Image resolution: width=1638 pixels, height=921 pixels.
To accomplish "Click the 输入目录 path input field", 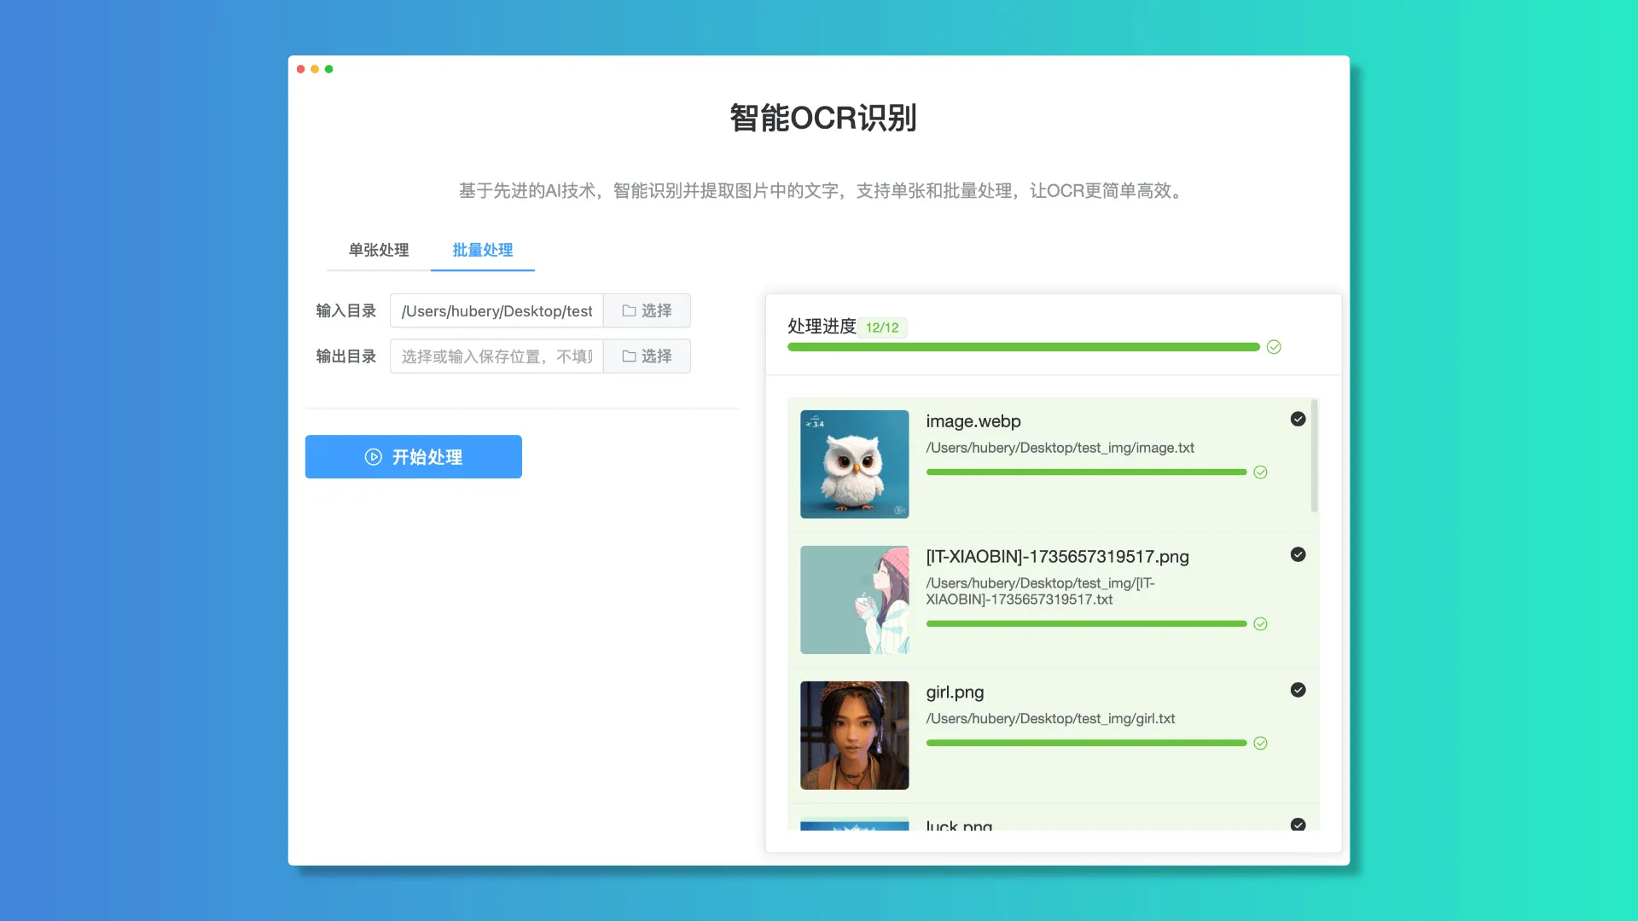I will click(x=497, y=310).
